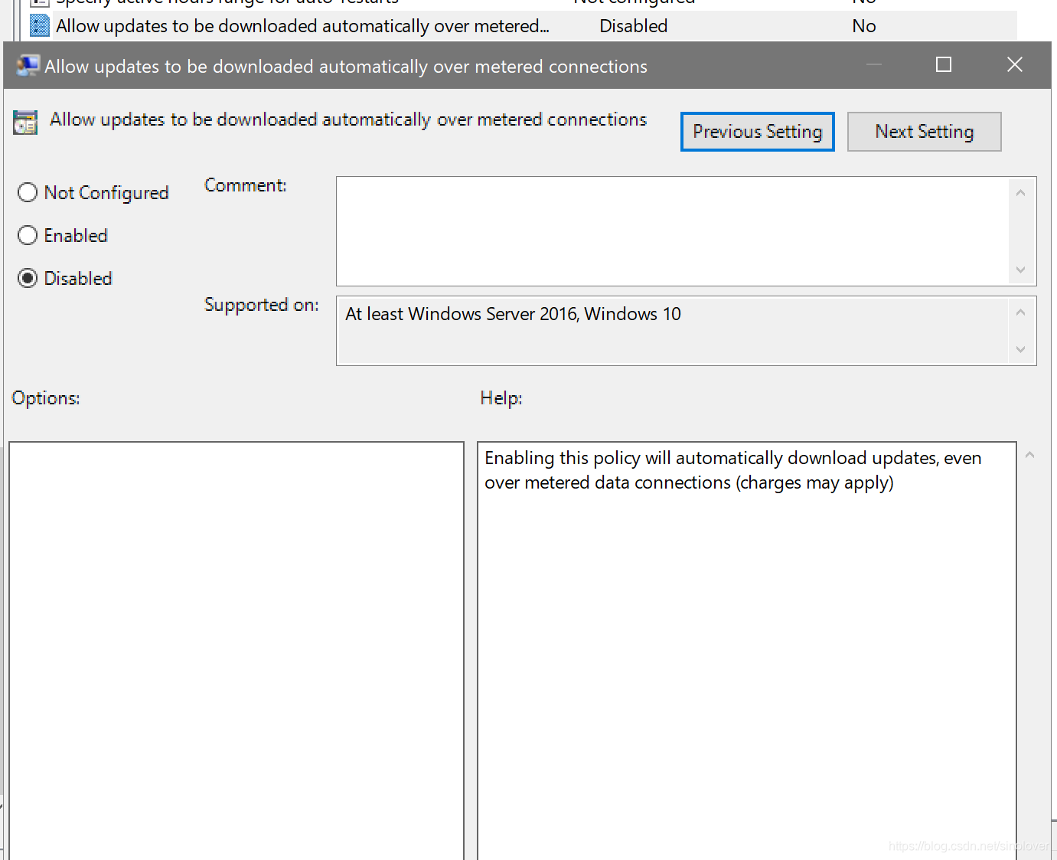Screen dimensions: 1057x860
Task: Select the 'Allow updates to be downloaded' row in background list
Action: tap(523, 26)
